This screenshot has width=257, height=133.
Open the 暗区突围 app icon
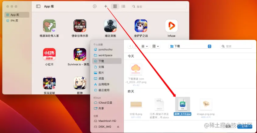pos(110,26)
